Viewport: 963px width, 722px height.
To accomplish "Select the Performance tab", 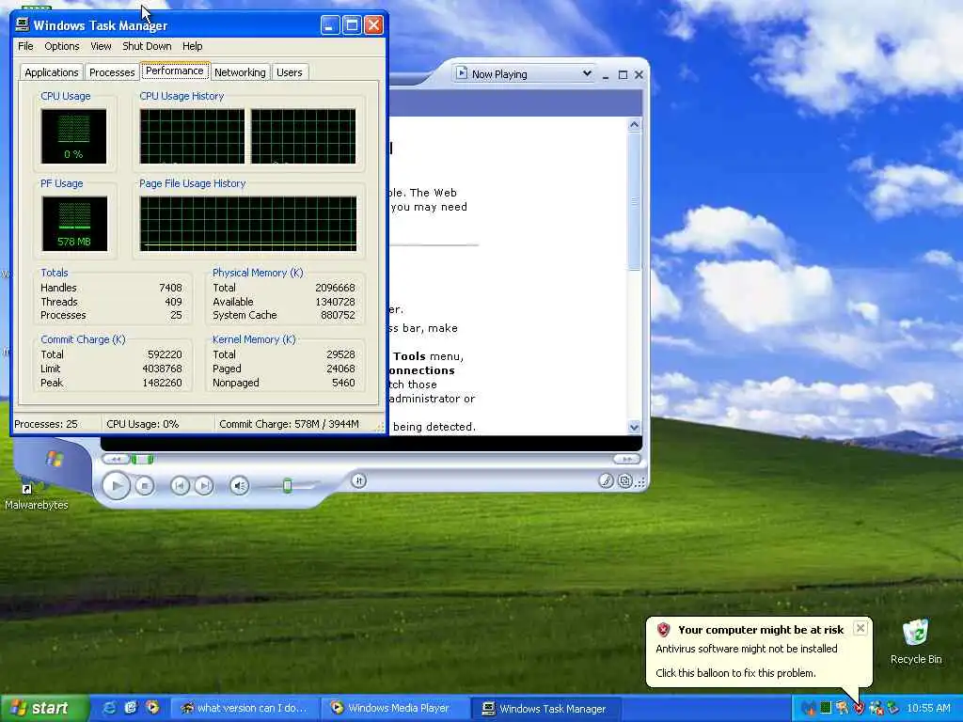I will coord(174,71).
